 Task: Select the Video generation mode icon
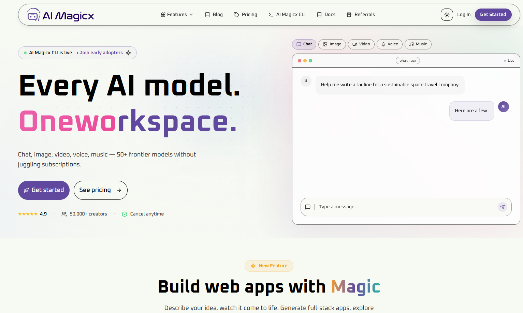pyautogui.click(x=355, y=44)
